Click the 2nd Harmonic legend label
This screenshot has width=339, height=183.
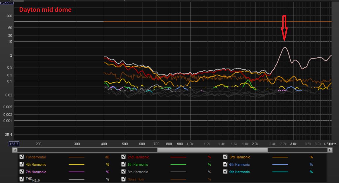coord(138,157)
